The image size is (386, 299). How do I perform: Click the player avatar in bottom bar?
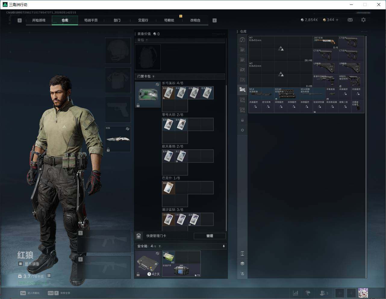[x=363, y=293]
